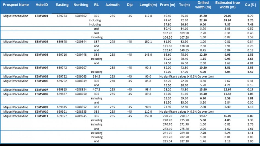
Task: Click the Easting column header
Action: click(x=62, y=5)
